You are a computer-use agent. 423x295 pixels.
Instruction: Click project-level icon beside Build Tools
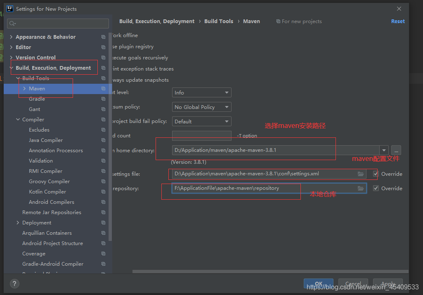[x=103, y=78]
